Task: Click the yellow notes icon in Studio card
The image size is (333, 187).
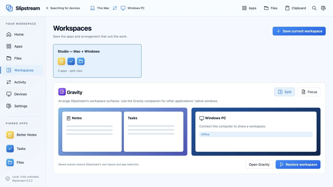Action: 61,61
